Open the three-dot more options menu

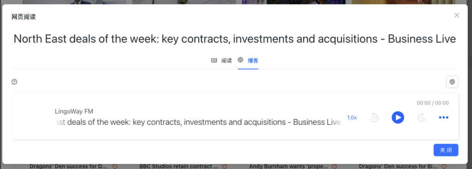tap(443, 117)
